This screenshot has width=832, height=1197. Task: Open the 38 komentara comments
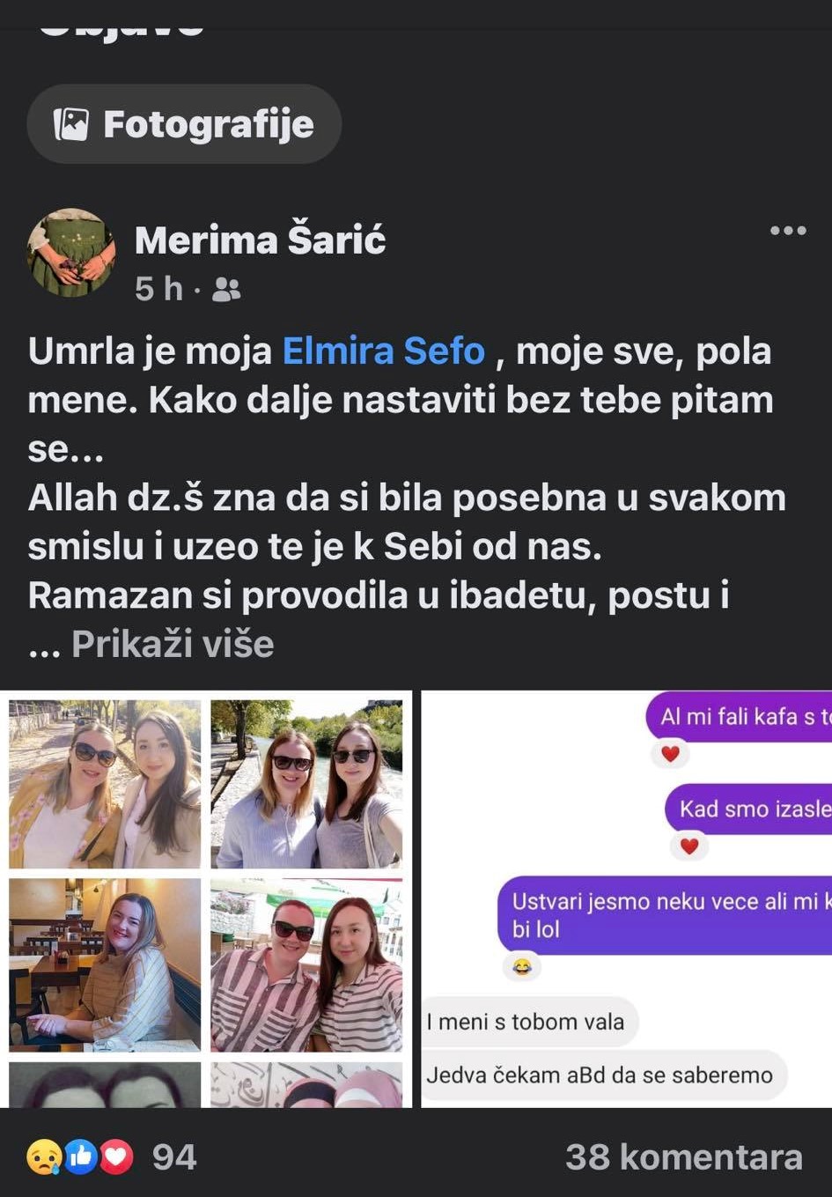(x=684, y=1157)
